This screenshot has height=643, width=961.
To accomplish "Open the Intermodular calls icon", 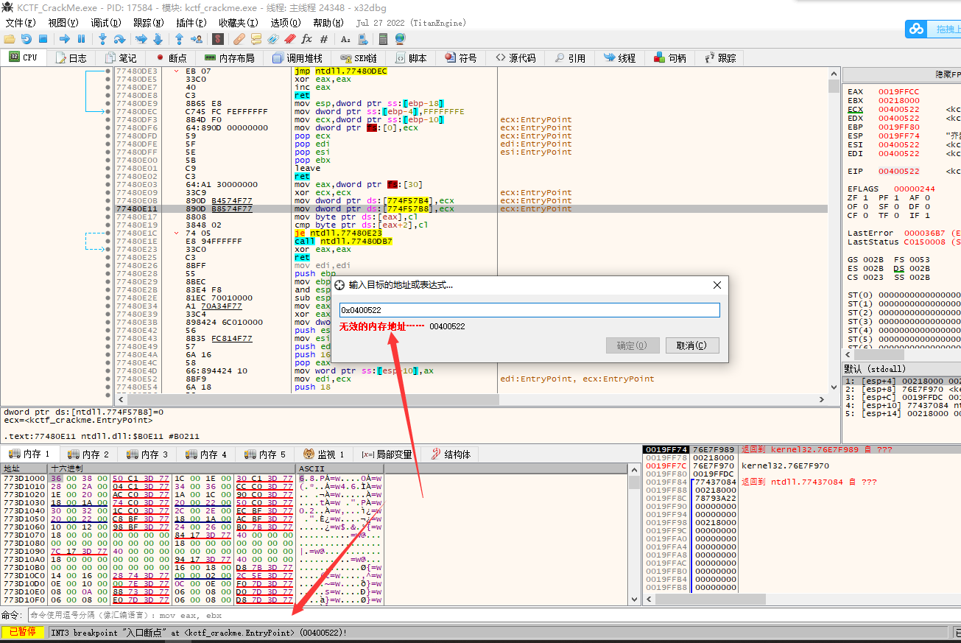I will click(362, 38).
